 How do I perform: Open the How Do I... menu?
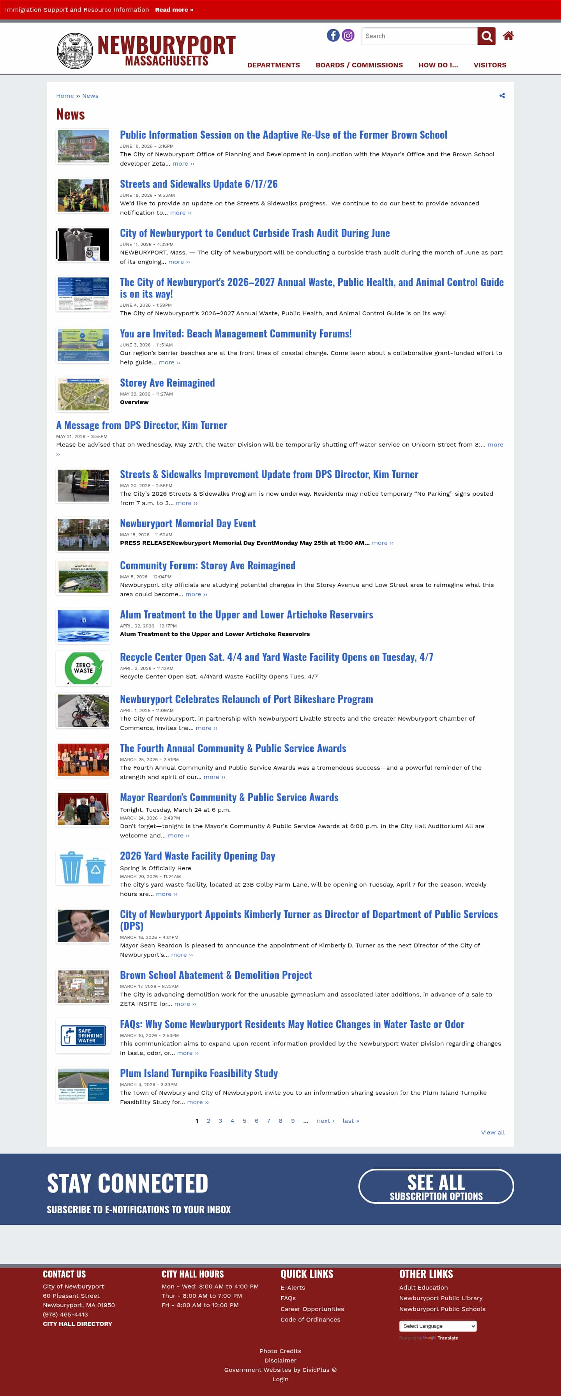[x=438, y=65]
